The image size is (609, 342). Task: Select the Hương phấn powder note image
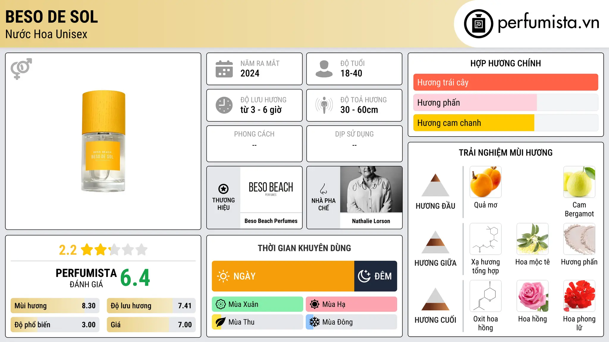click(579, 239)
